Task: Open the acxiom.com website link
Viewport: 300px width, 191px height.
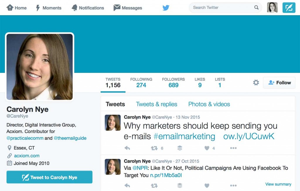Action: pos(27,156)
